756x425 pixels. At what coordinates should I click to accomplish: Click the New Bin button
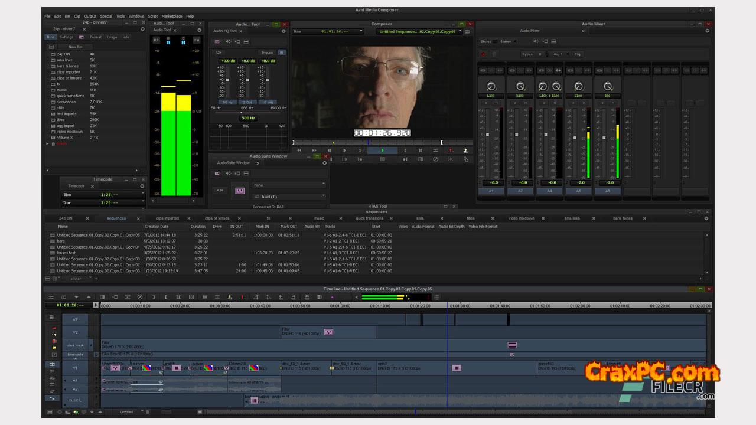[76, 47]
